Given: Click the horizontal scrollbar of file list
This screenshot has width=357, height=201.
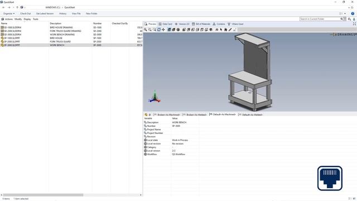Looking at the screenshot, I should pos(44,195).
